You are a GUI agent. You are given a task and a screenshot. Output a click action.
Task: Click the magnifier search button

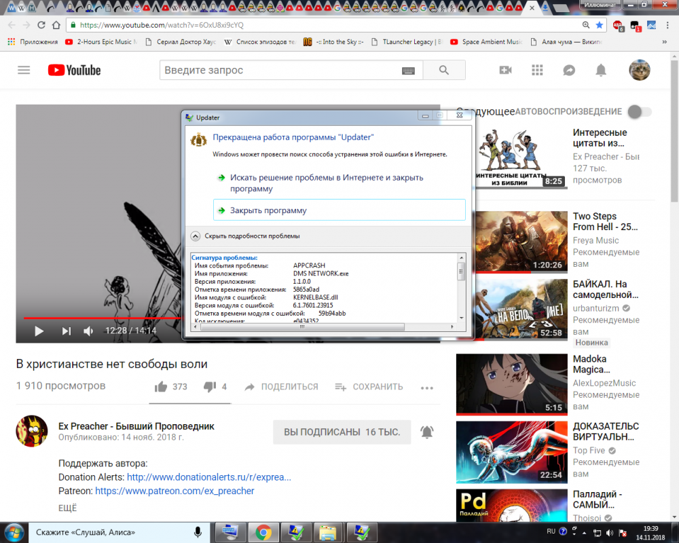[444, 70]
